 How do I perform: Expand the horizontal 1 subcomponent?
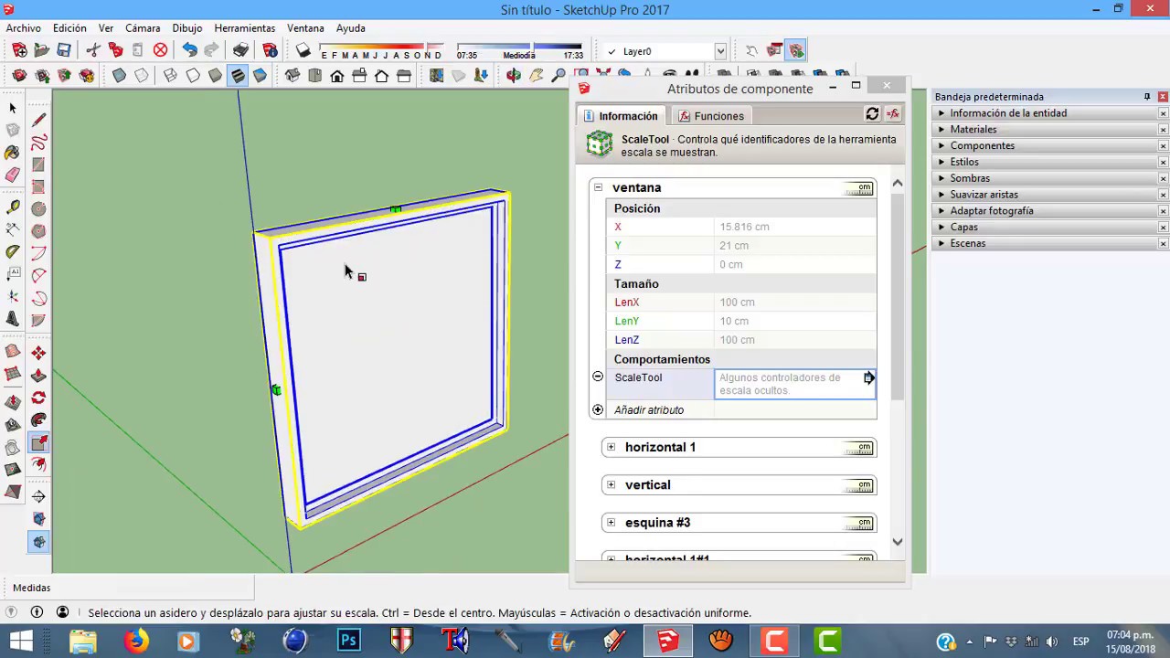tap(611, 447)
